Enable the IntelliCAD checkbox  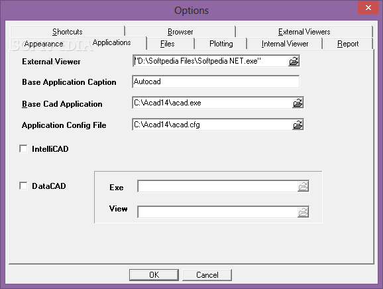pyautogui.click(x=23, y=148)
